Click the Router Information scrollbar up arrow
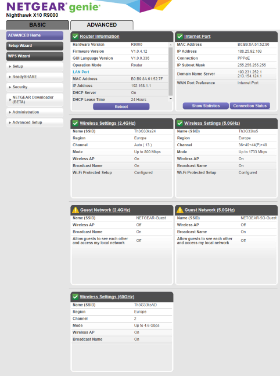This screenshot has height=376, width=280. tap(170, 45)
